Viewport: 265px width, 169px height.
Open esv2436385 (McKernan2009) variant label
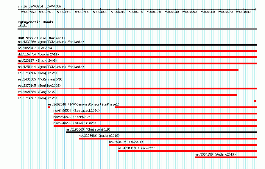point(40,79)
